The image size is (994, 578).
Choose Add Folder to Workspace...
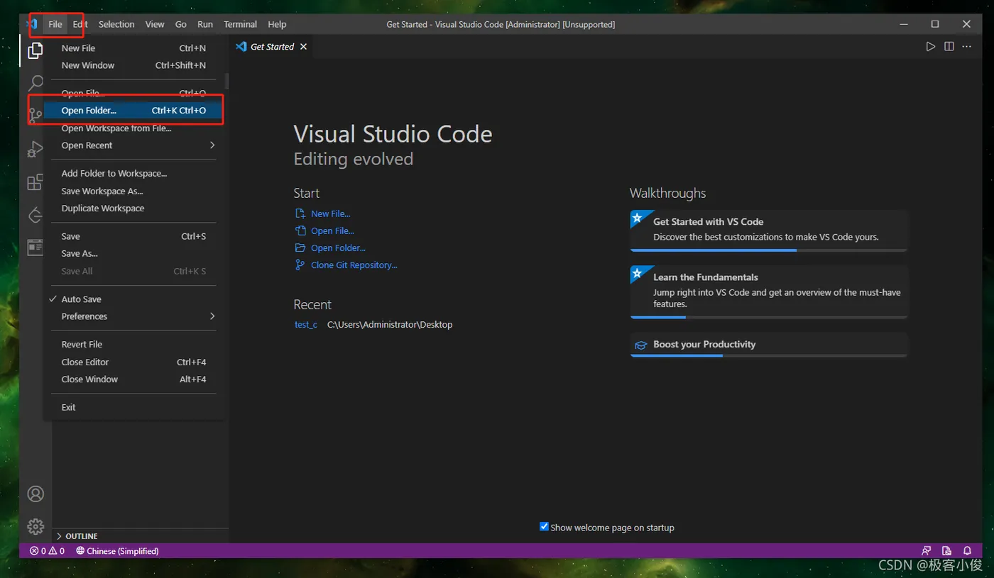coord(133,173)
